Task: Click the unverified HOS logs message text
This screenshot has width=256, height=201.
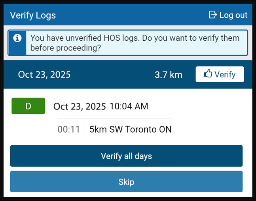Action: coord(135,38)
